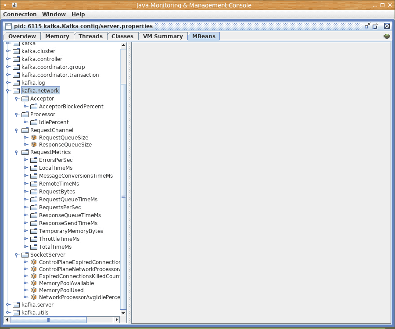This screenshot has width=395, height=329.
Task: Click the NetworkProcessorAvgIdlePercent MBean icon
Action: point(33,297)
